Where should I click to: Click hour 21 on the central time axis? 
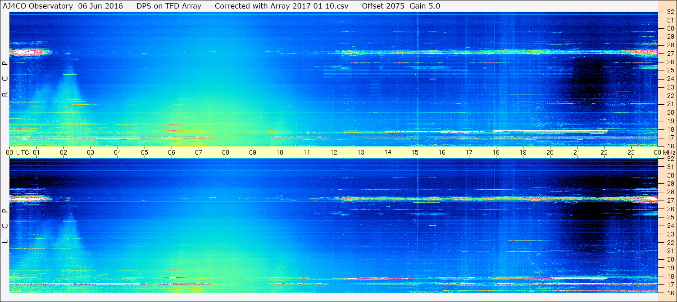[577, 152]
